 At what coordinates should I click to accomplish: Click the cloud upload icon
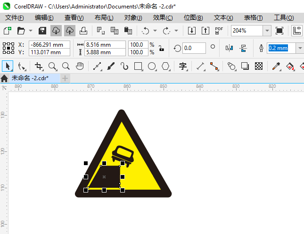click(x=70, y=31)
